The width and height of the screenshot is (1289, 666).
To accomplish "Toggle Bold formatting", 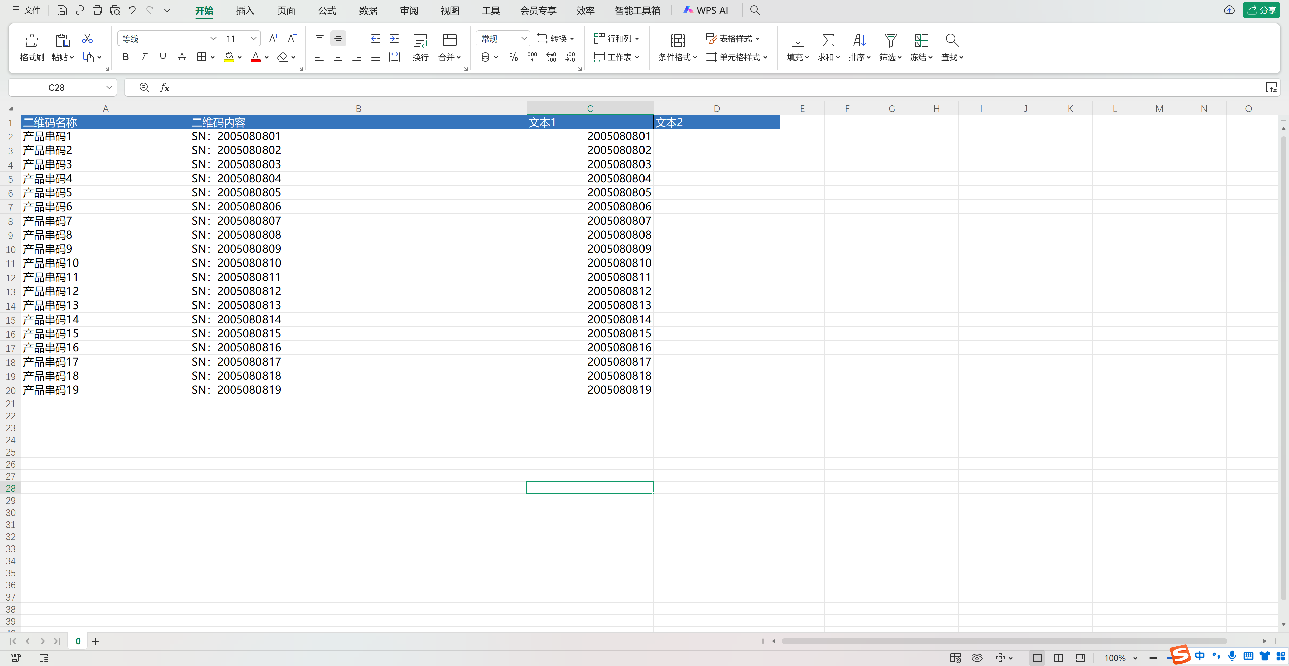I will pyautogui.click(x=125, y=57).
